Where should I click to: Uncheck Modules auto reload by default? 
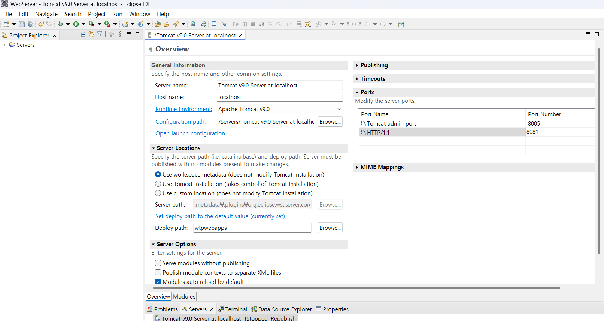[x=158, y=282]
